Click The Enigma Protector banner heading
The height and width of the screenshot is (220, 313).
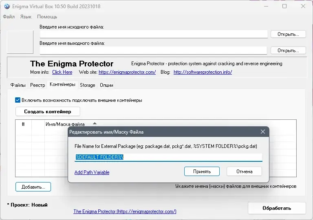click(x=72, y=64)
